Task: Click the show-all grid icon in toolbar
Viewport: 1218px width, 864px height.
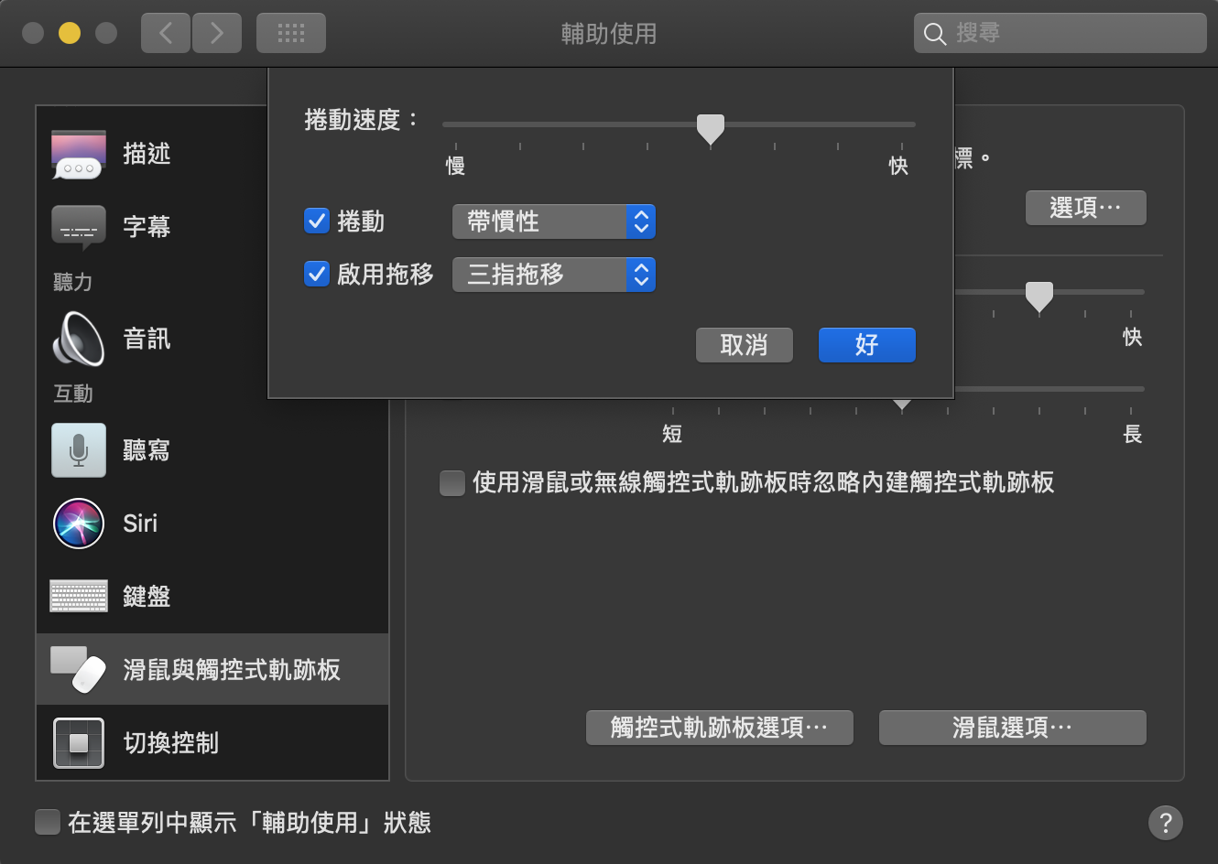Action: [x=291, y=34]
